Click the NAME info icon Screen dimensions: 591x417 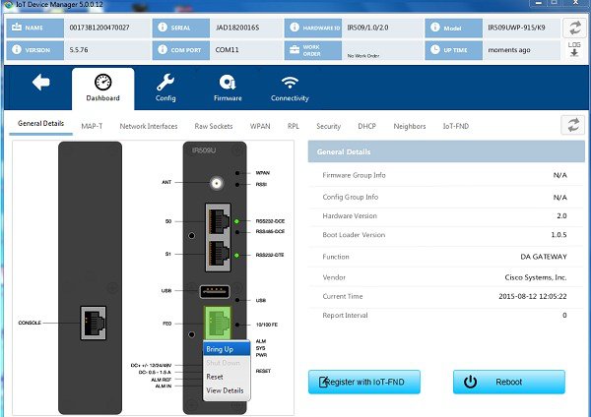pyautogui.click(x=17, y=28)
